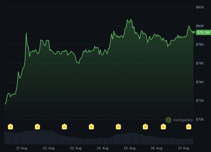Select the green dot at the line's end
The image size is (211, 152).
(x=194, y=32)
